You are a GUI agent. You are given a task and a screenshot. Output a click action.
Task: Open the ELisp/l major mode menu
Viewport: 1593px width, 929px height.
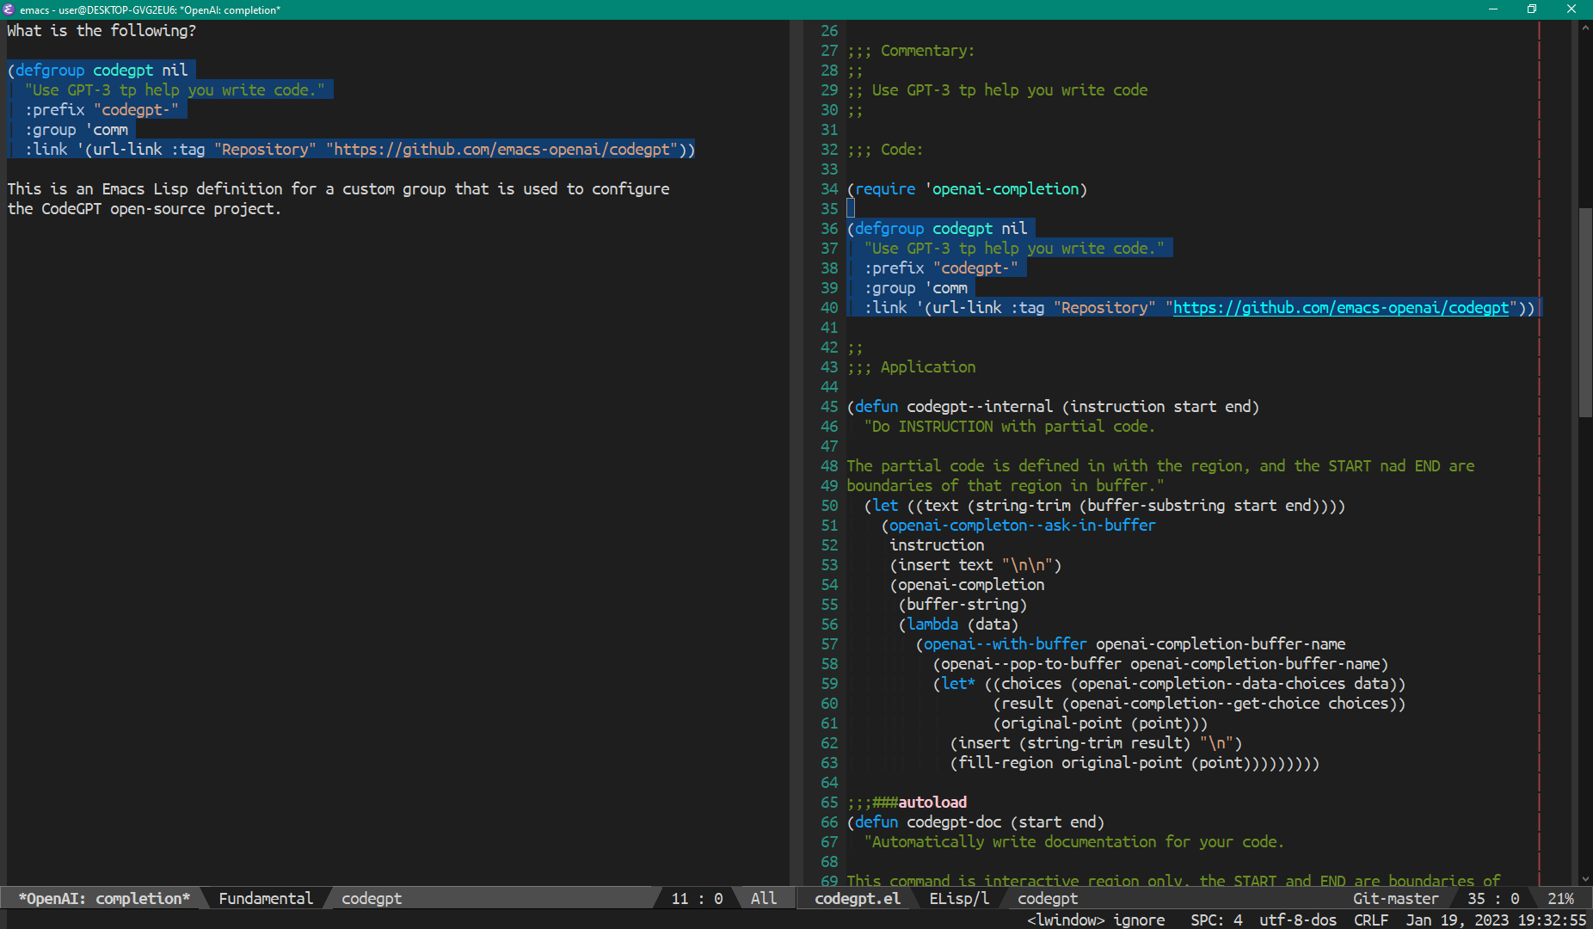point(958,898)
